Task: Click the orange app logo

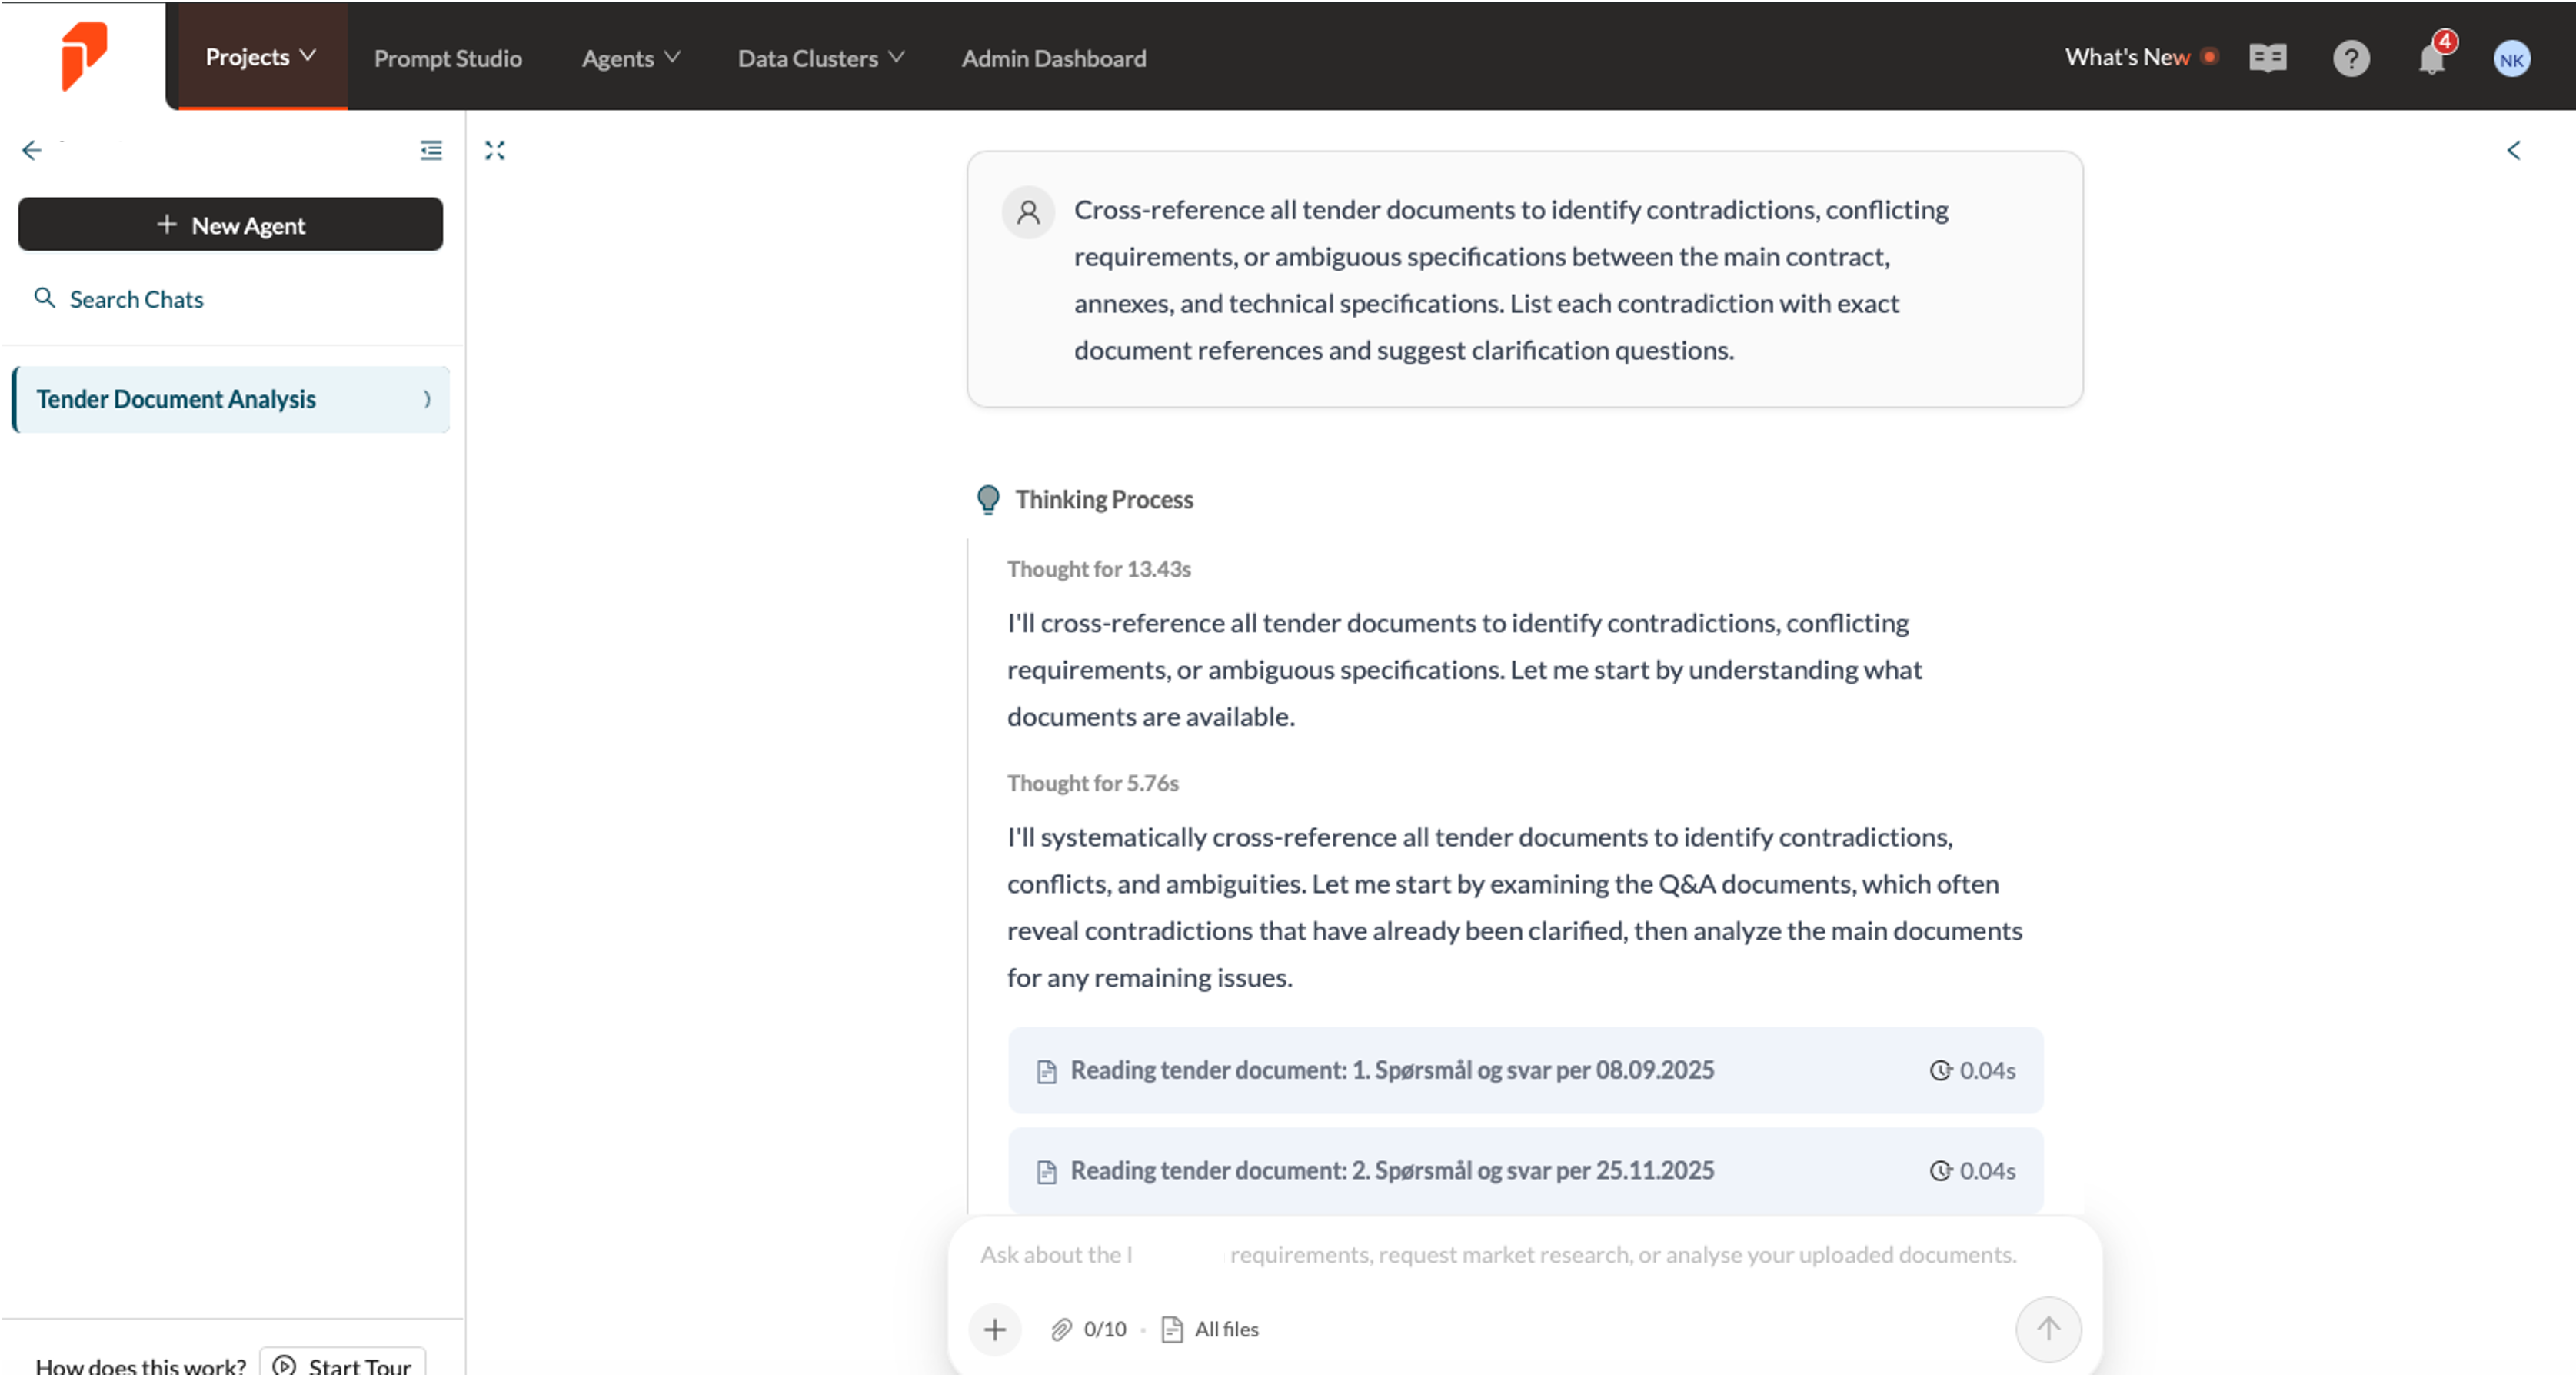Action: (83, 55)
